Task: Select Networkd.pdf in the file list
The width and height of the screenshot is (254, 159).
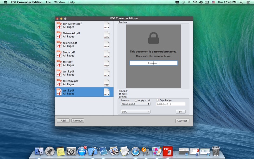Action: tap(84, 35)
